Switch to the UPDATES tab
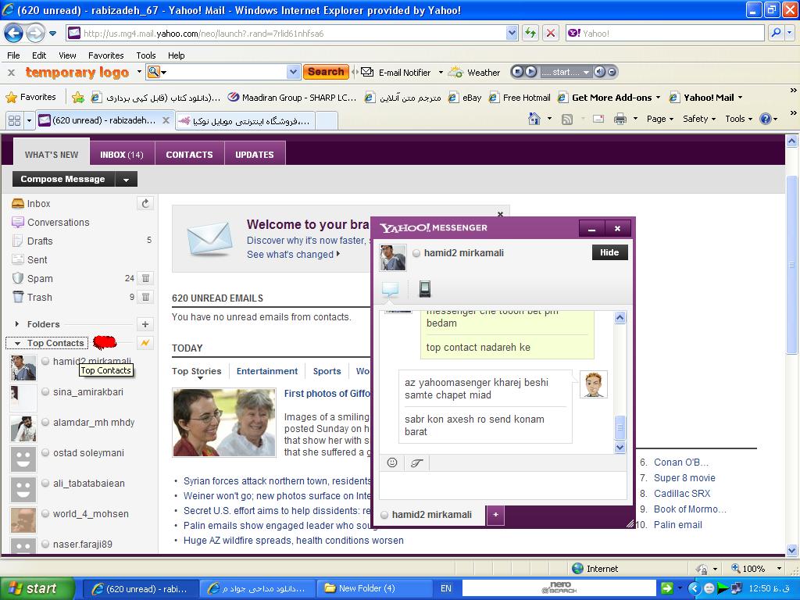Viewport: 800px width, 600px height. coord(255,154)
